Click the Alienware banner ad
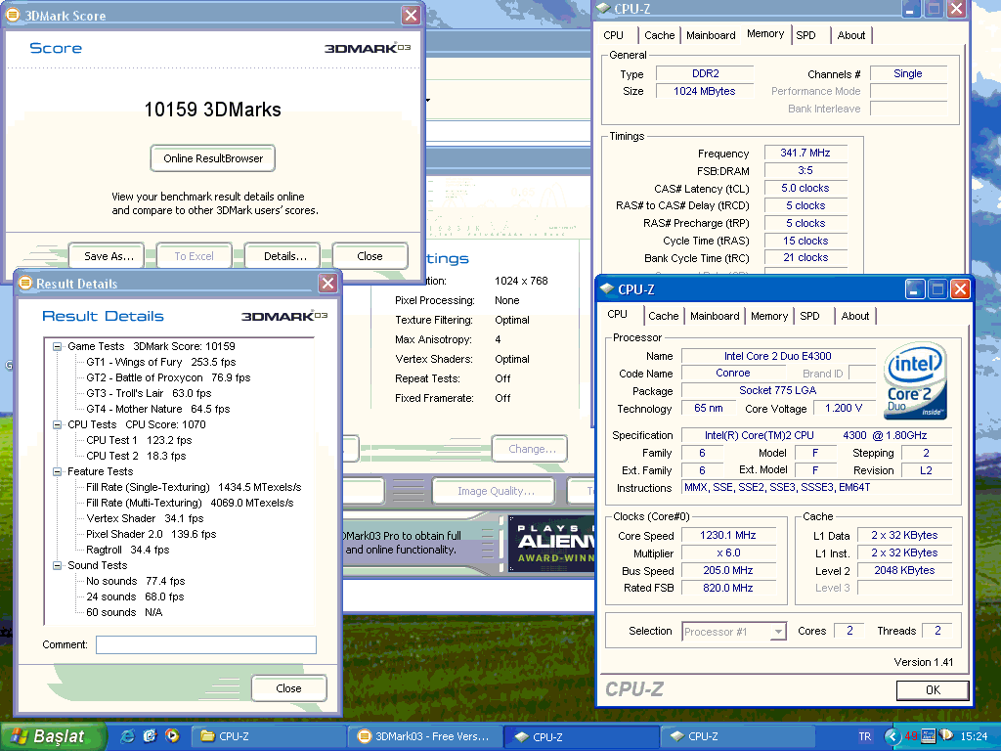Screen dimensions: 1001x751 pos(552,544)
